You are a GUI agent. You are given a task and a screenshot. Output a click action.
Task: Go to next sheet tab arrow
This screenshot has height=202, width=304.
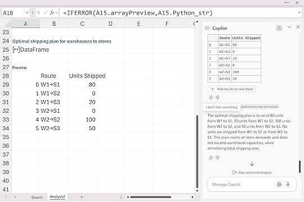coord(15,197)
